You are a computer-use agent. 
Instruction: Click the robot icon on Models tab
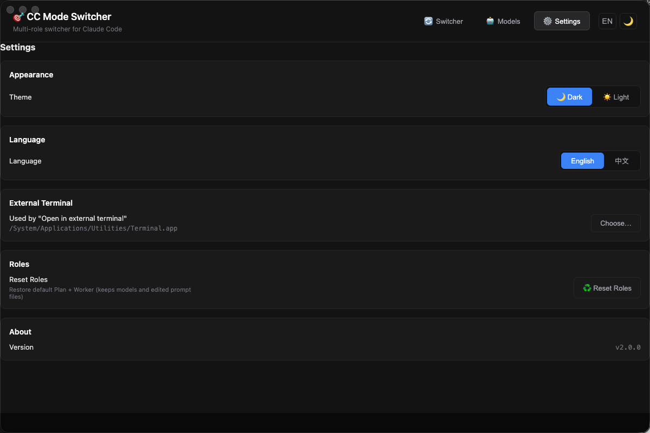coord(490,21)
